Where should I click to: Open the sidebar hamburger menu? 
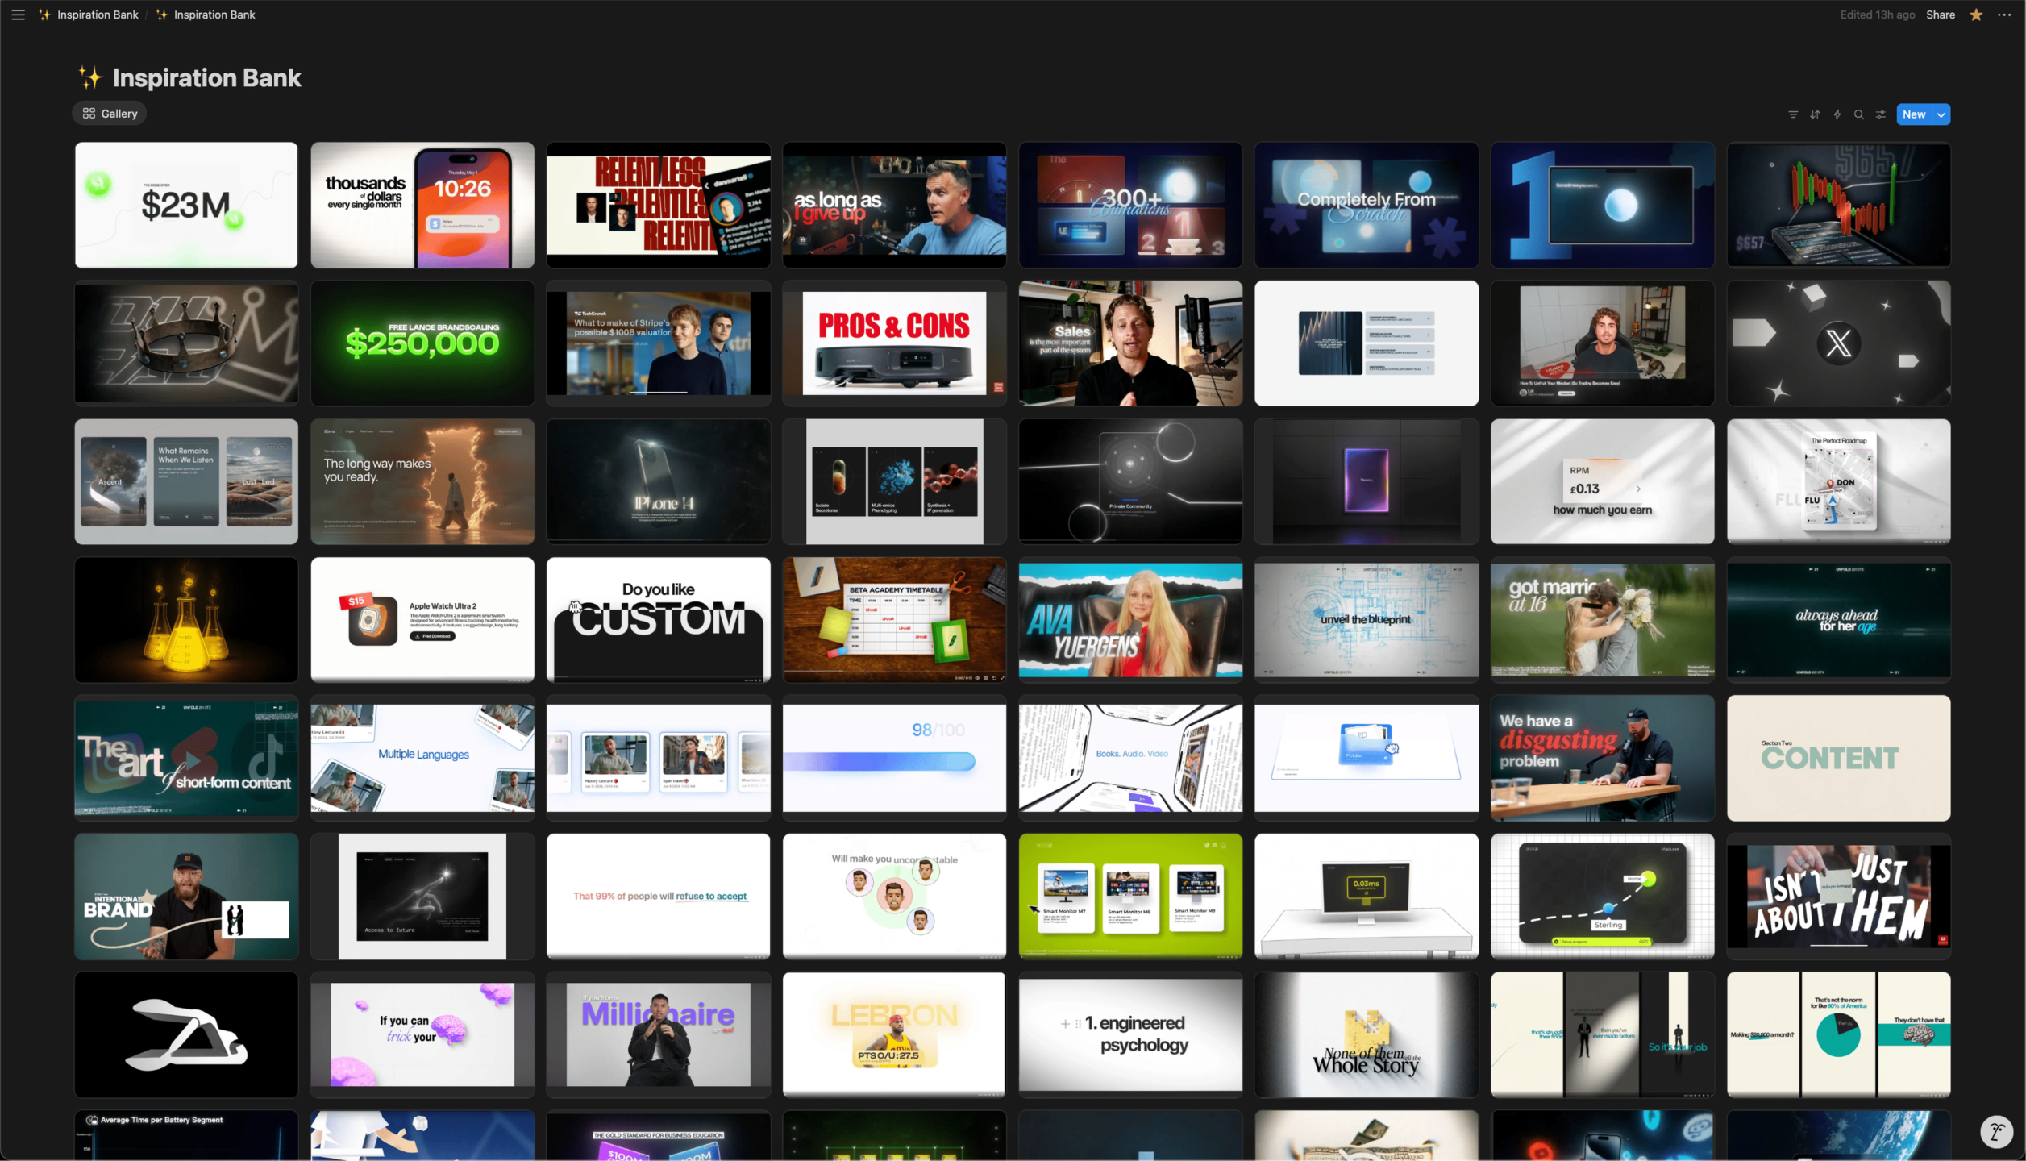pyautogui.click(x=18, y=15)
